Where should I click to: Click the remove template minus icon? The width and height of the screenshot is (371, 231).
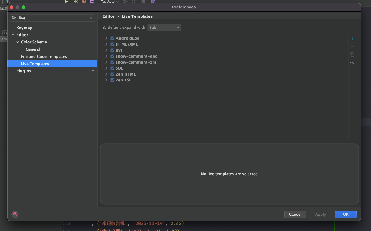352,47
